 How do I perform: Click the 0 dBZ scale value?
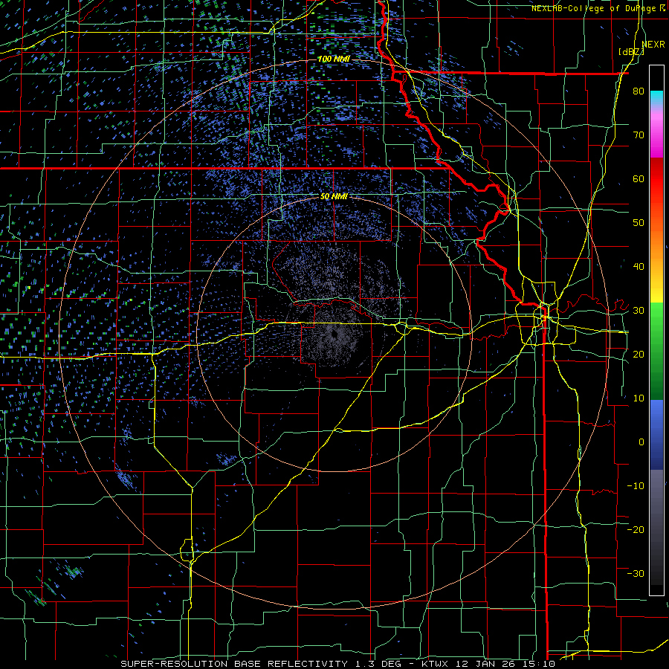[641, 442]
